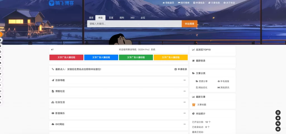
Task: Click the green 文字广告火爆招租 button
Action: click(x=136, y=57)
